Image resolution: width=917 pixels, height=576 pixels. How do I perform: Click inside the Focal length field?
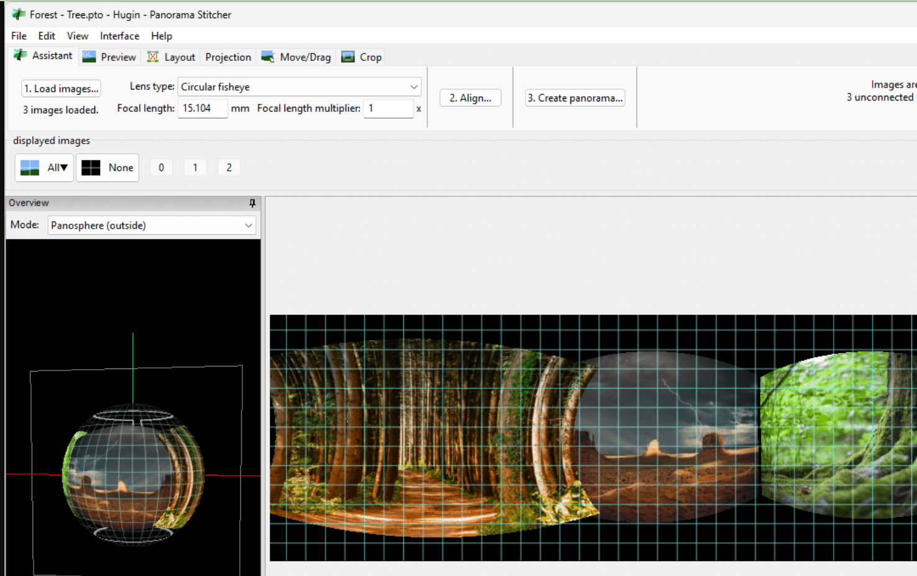pos(202,108)
